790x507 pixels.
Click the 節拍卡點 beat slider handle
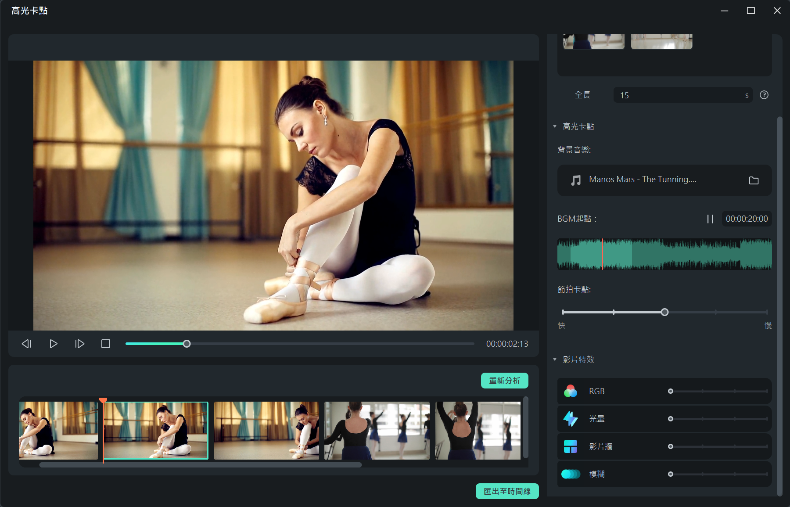tap(664, 312)
